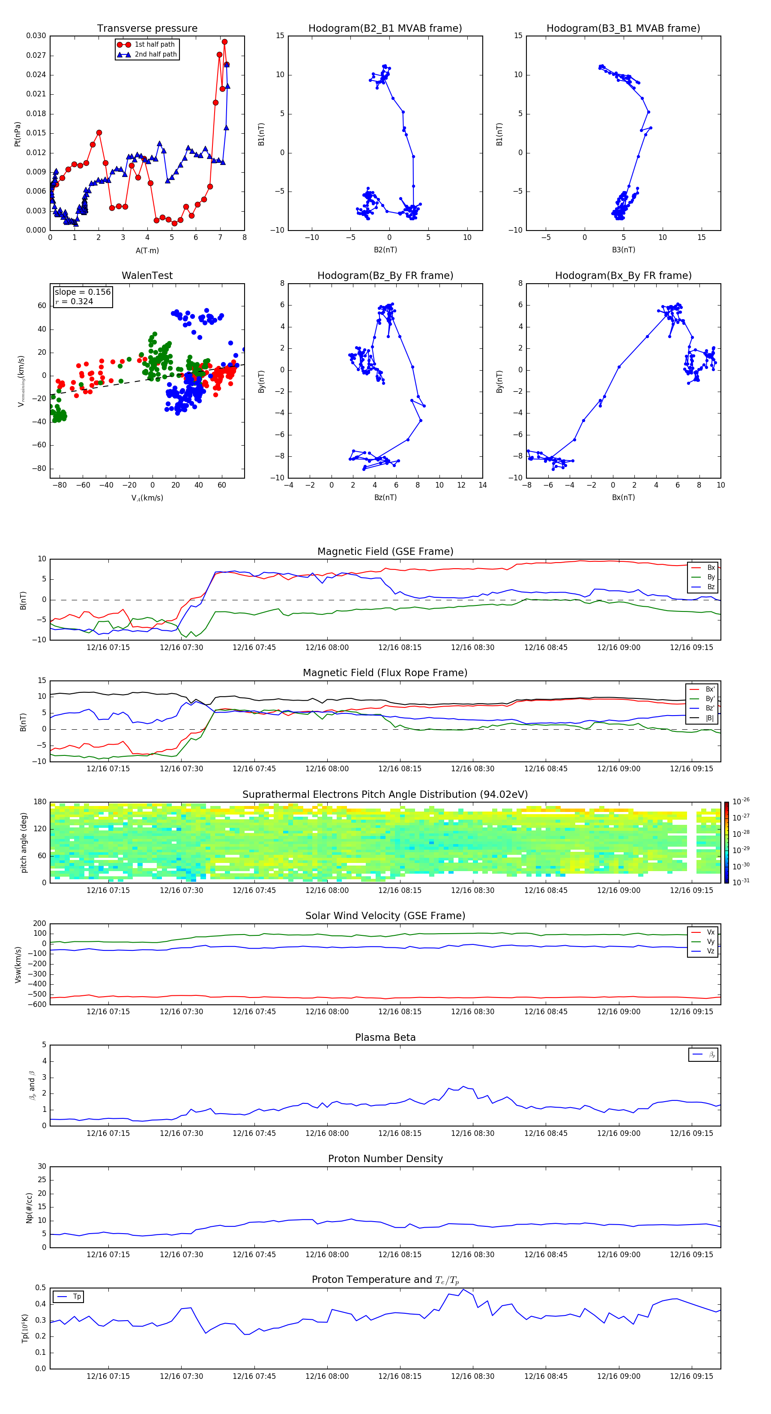This screenshot has height=1414, width=771.
Task: Click the 'Bz(nT)' x-axis label
Action: [x=385, y=497]
